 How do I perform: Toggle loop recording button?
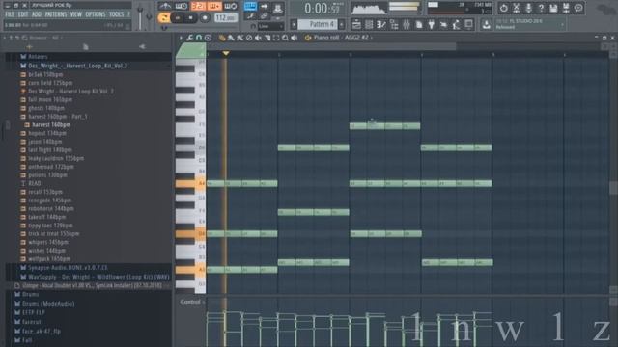point(231,6)
